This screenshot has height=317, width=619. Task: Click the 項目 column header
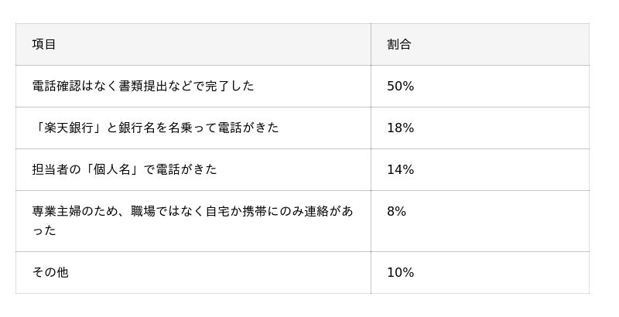44,44
